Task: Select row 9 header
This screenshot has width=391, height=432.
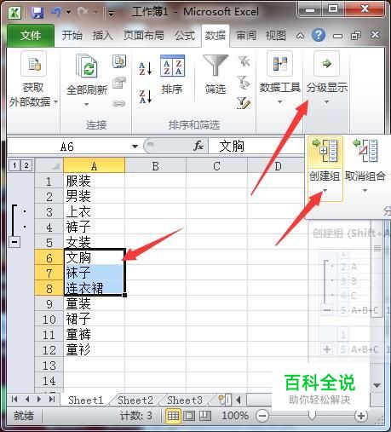Action: pyautogui.click(x=49, y=304)
